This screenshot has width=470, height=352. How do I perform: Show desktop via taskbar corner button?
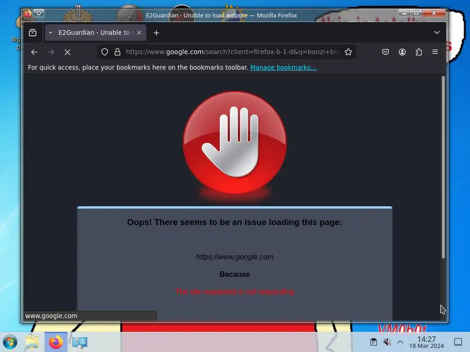pos(458,342)
